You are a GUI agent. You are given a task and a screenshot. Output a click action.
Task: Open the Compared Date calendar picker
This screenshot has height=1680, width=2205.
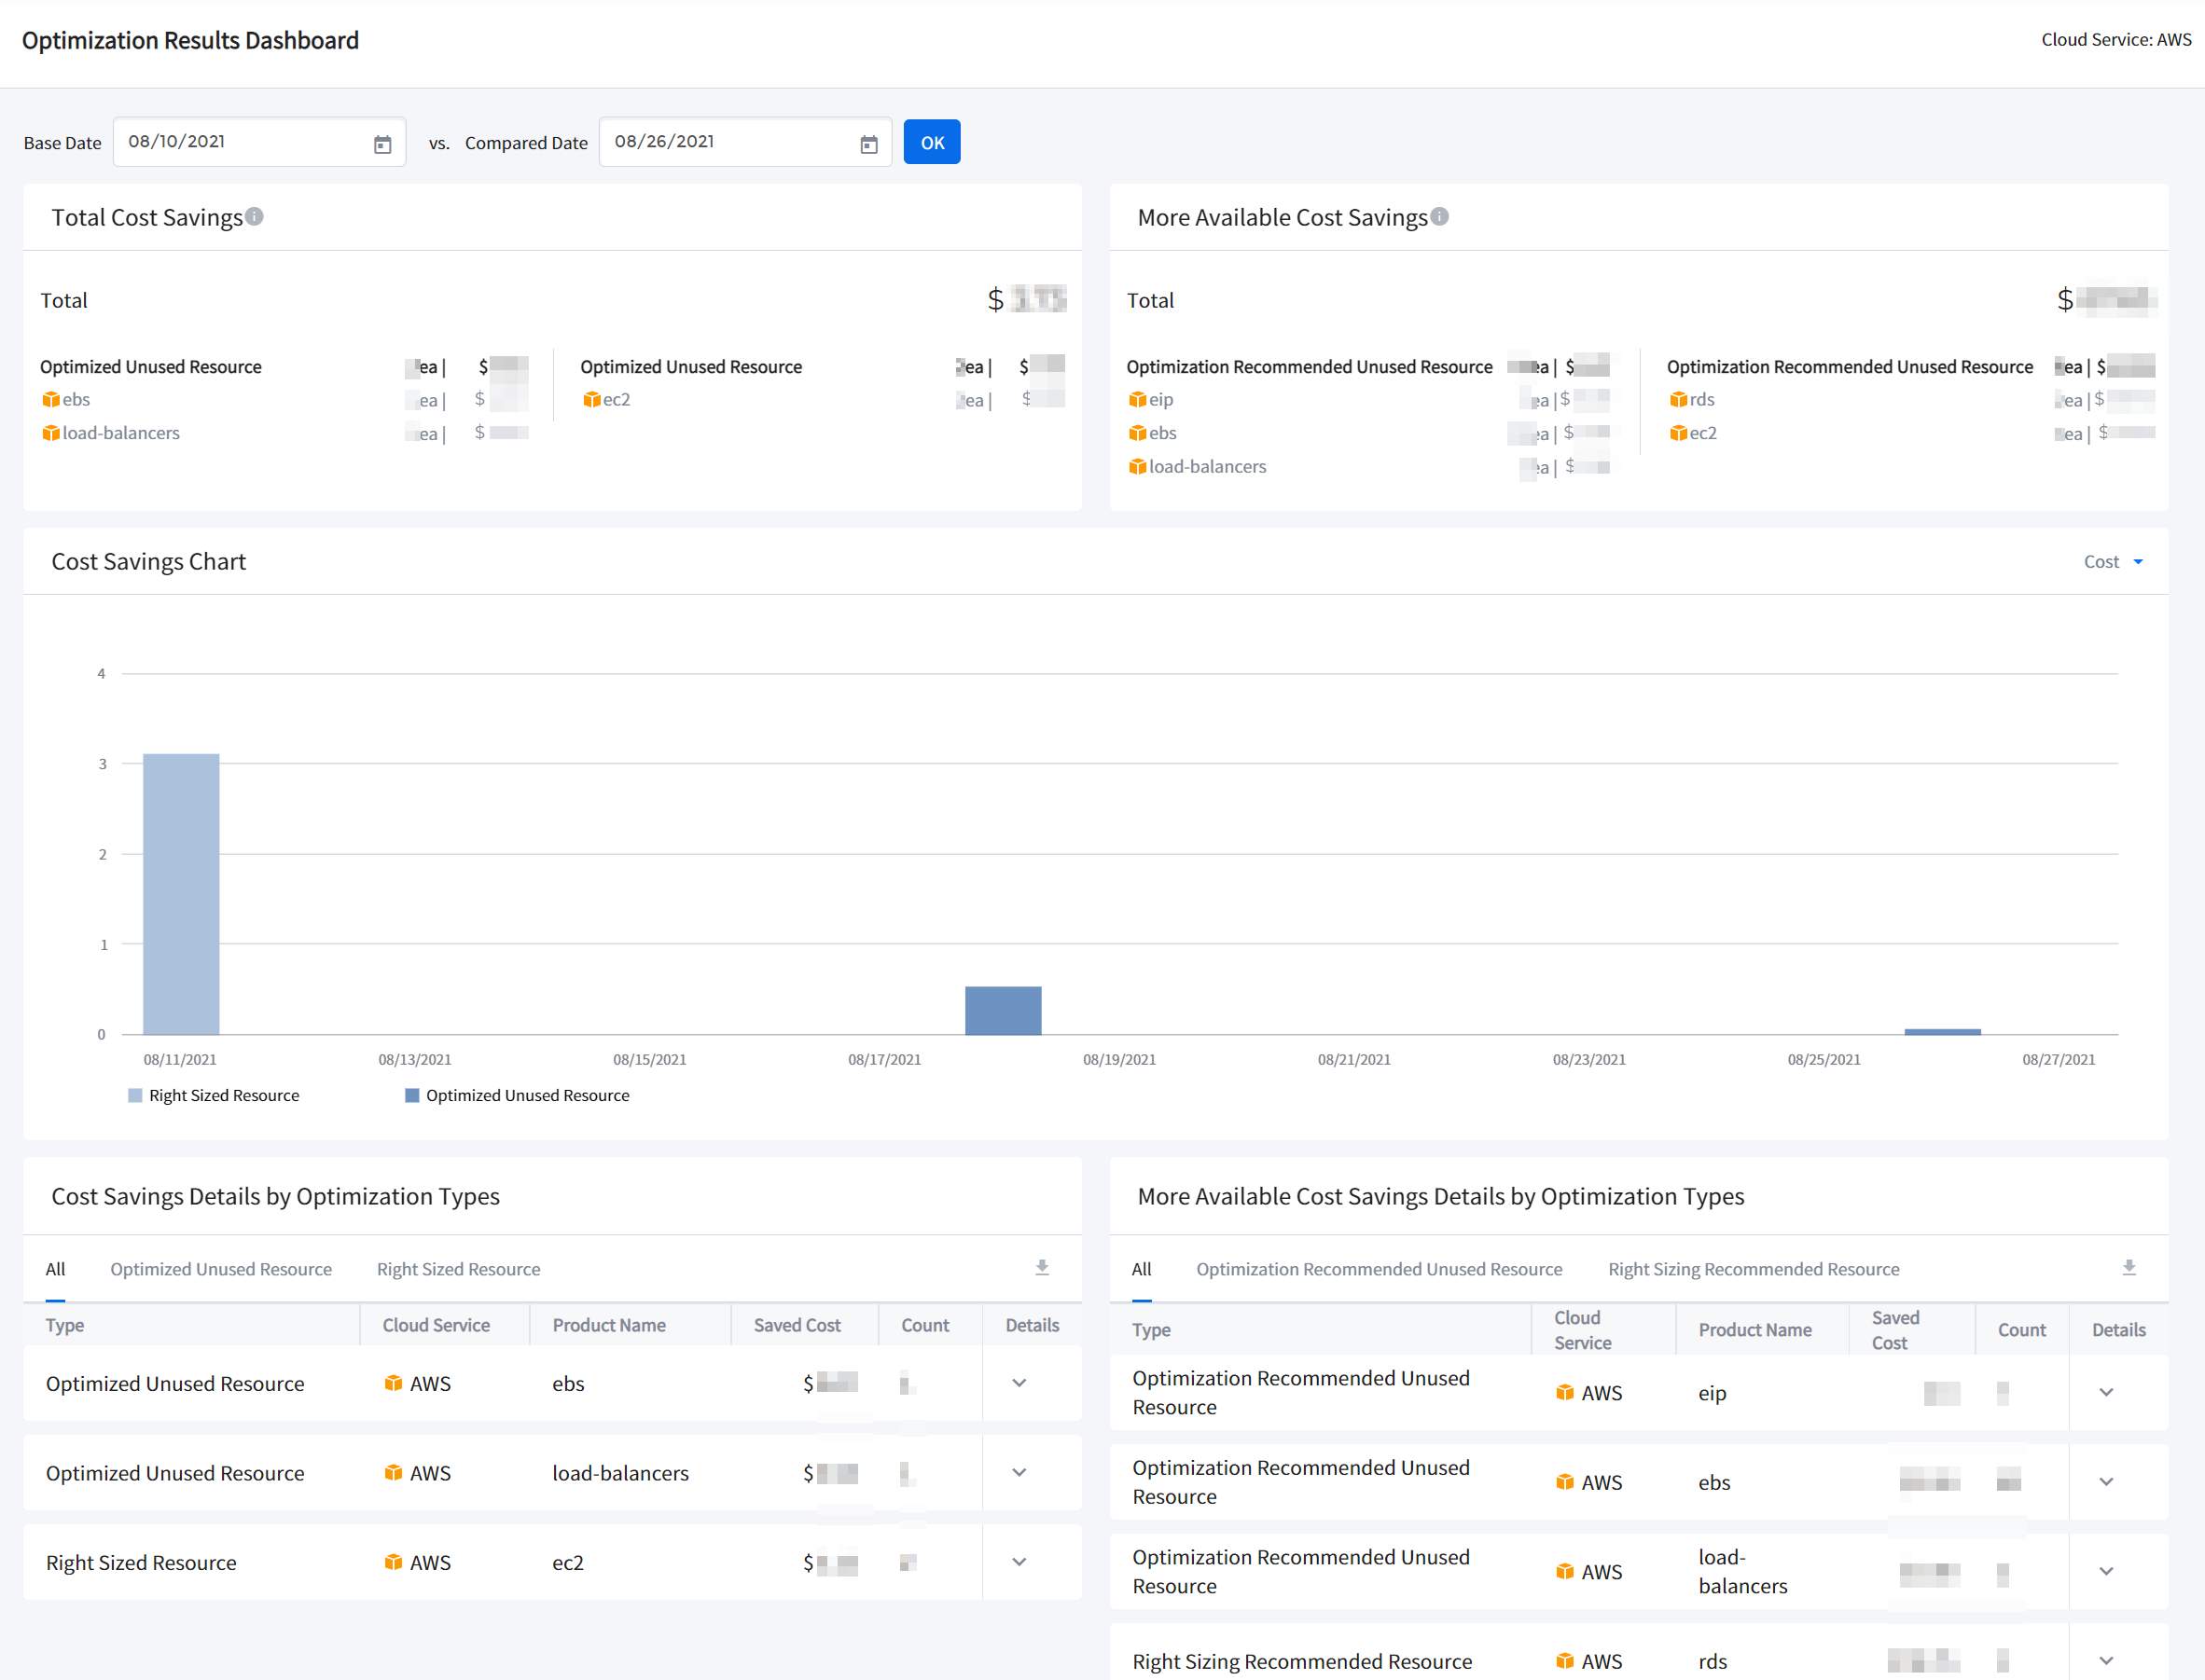(868, 144)
